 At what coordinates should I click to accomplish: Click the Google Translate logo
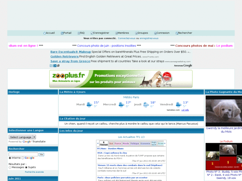coord(34,141)
